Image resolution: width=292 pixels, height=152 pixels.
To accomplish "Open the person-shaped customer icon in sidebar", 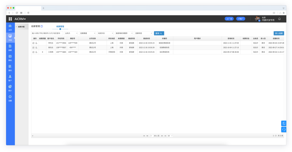I will click(x=10, y=77).
